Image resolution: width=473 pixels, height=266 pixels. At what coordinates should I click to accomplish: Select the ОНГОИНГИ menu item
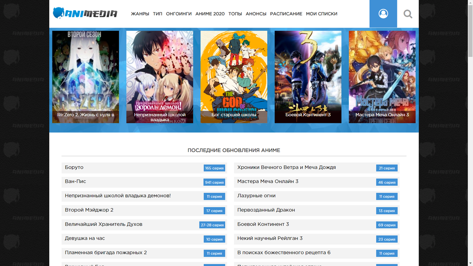[x=178, y=13]
